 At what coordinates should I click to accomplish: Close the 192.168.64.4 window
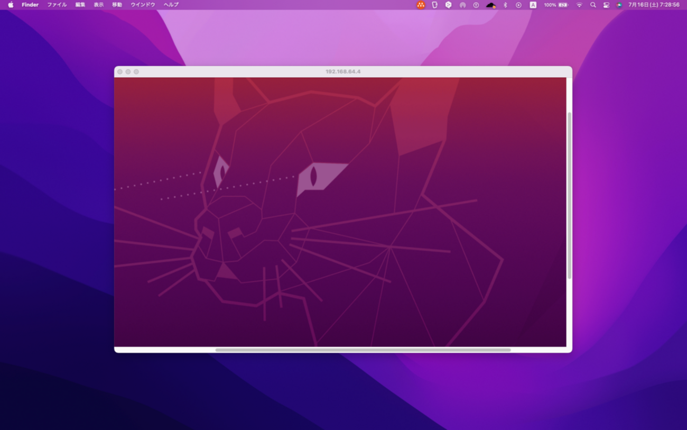click(120, 71)
